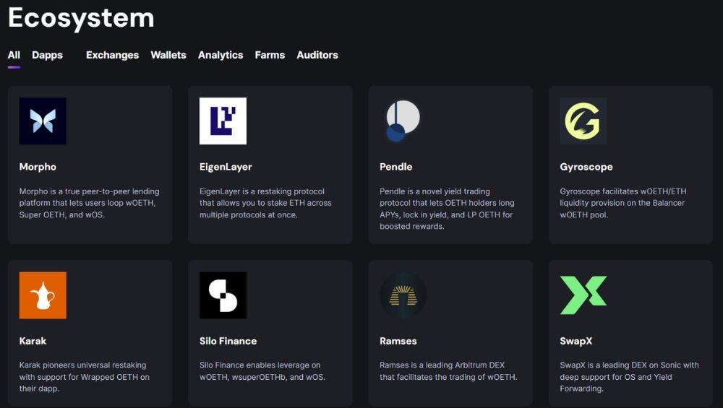Click the Pendle description text
This screenshot has width=723, height=408.
(447, 209)
